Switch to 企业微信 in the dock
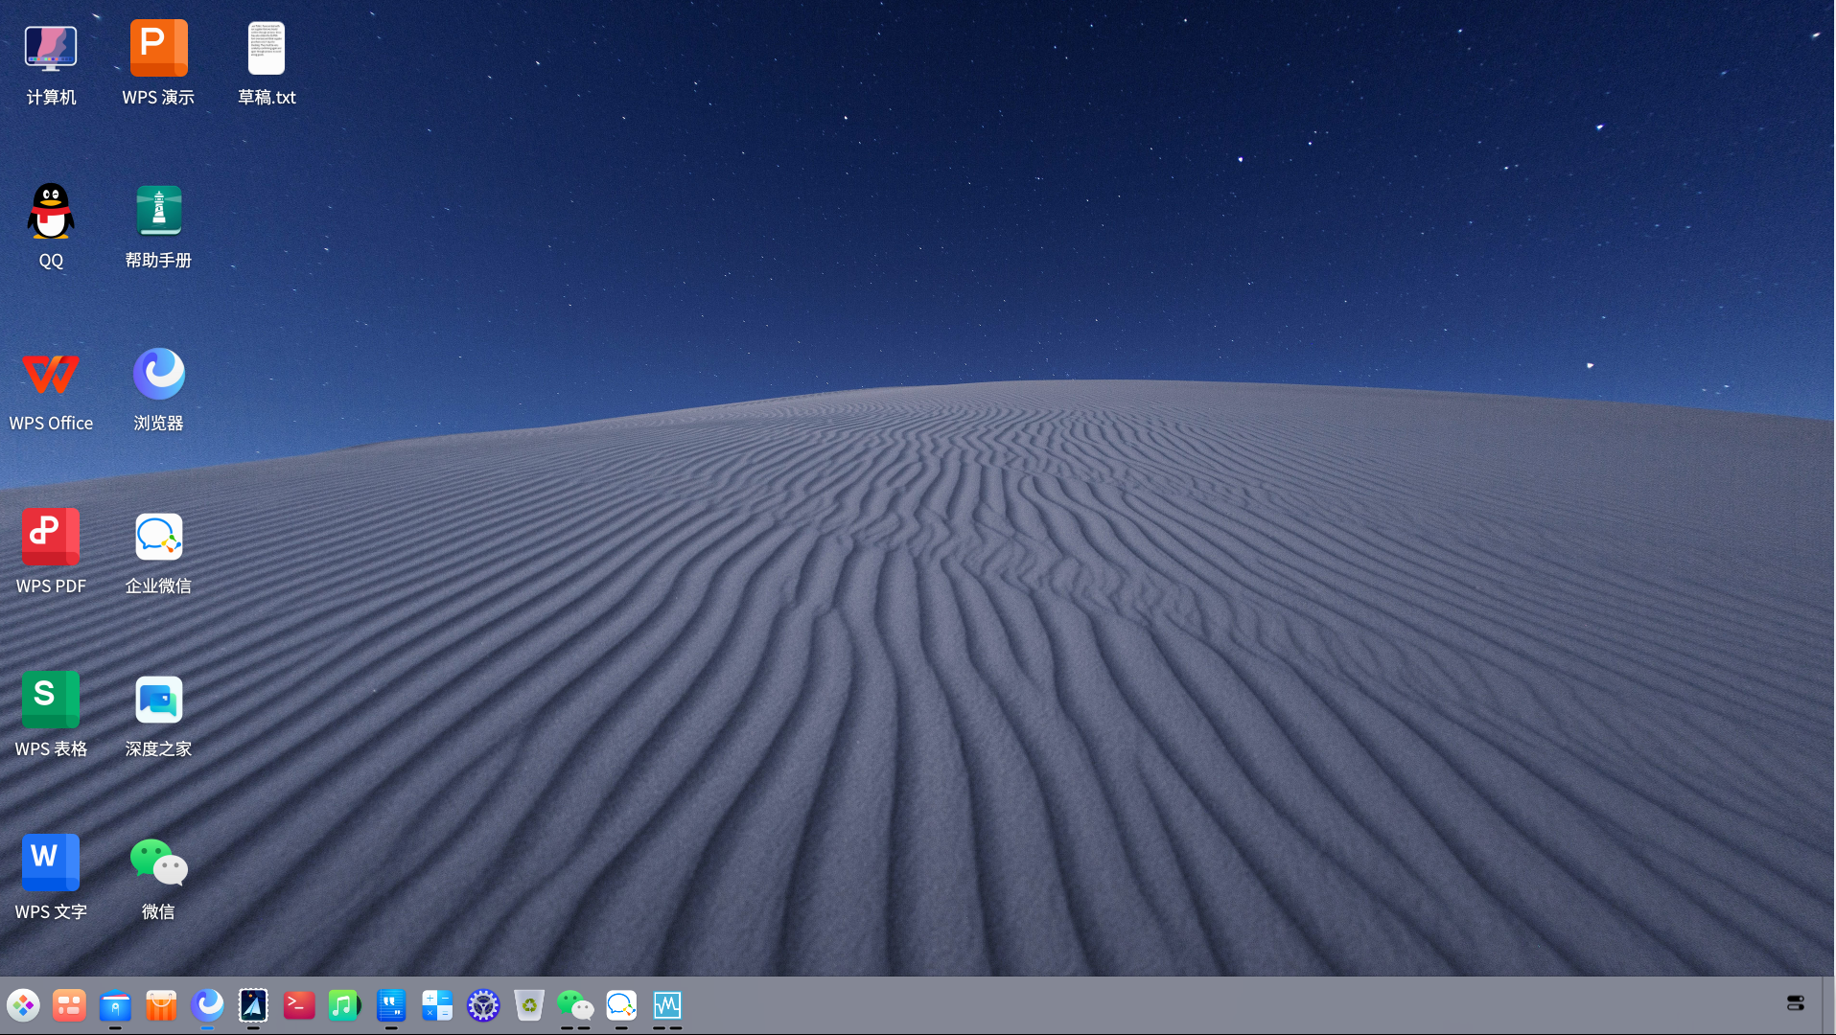 tap(621, 1005)
